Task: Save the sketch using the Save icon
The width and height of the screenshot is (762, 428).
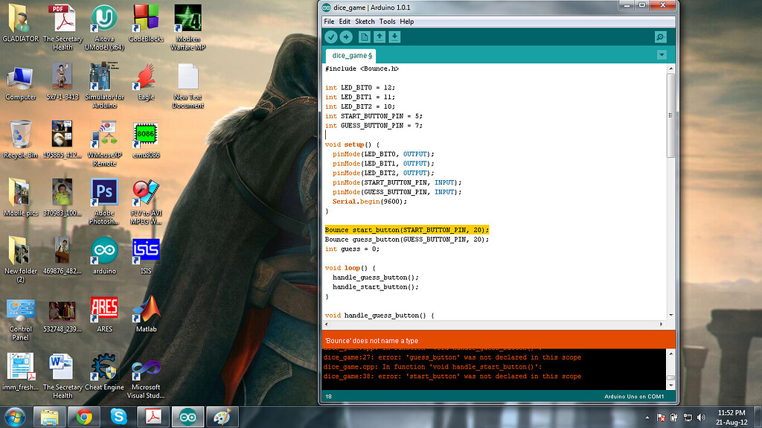Action: pyautogui.click(x=394, y=37)
